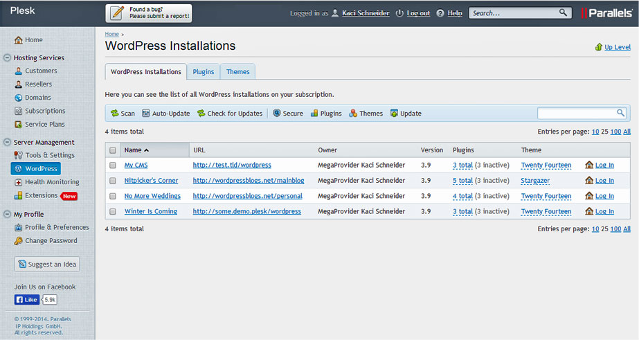The height and width of the screenshot is (340, 639).
Task: Click Themes in the toolbar
Action: click(x=366, y=114)
